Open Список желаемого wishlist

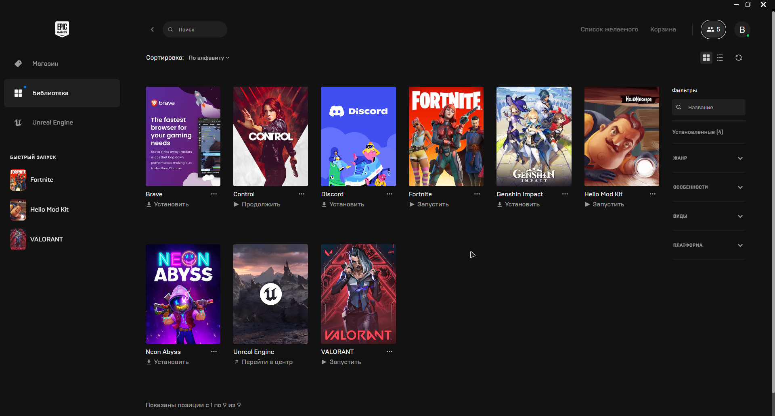pyautogui.click(x=609, y=29)
